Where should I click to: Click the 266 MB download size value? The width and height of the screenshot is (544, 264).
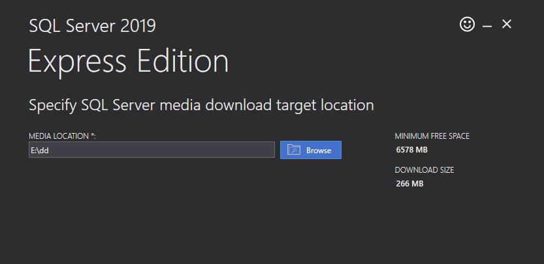click(x=409, y=184)
